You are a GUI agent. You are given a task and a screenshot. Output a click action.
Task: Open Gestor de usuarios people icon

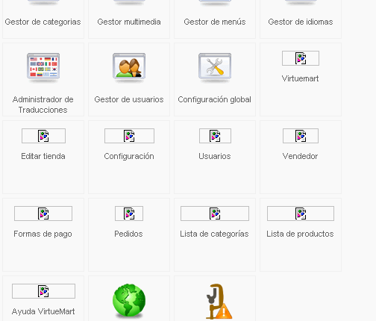point(129,67)
